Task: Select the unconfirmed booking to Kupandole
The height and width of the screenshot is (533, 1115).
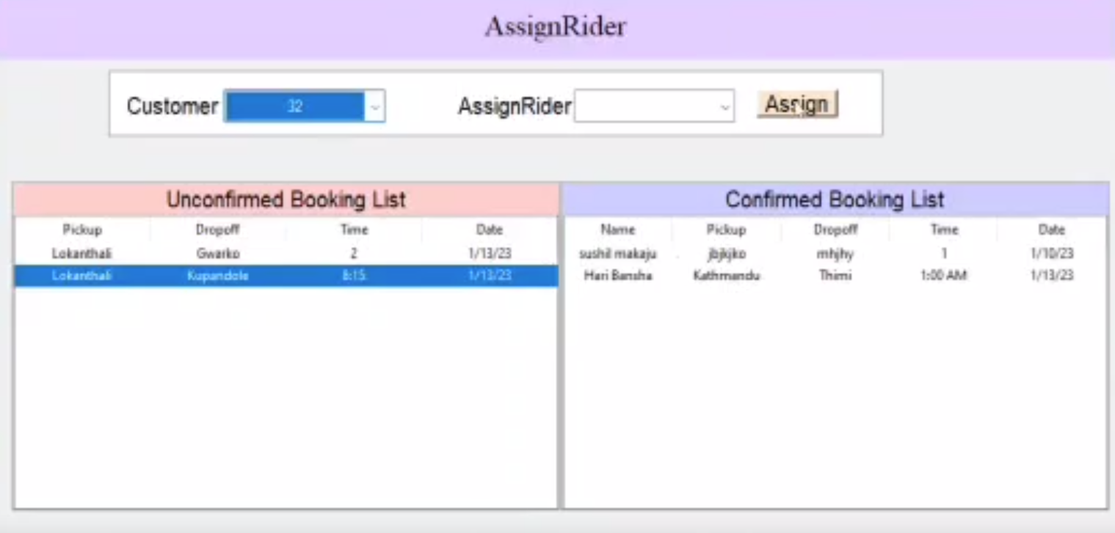Action: click(217, 276)
